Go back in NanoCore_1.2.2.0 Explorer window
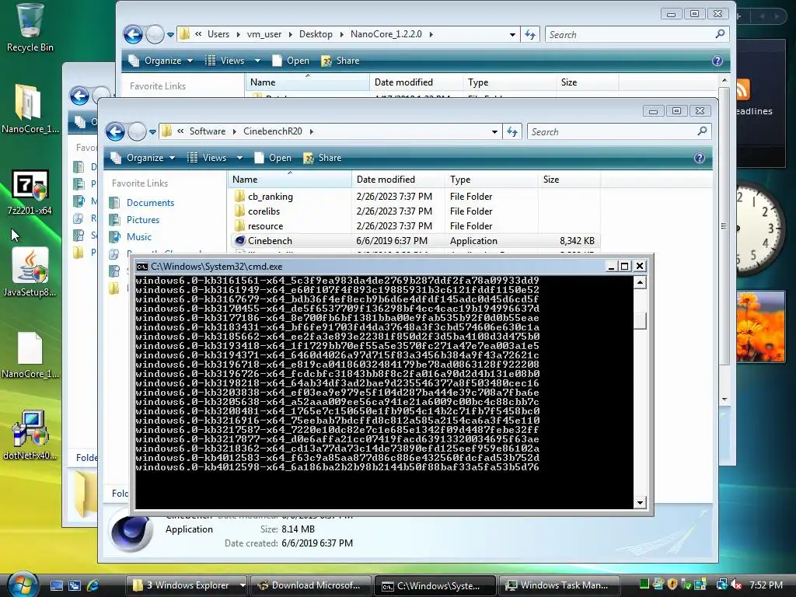 133,34
